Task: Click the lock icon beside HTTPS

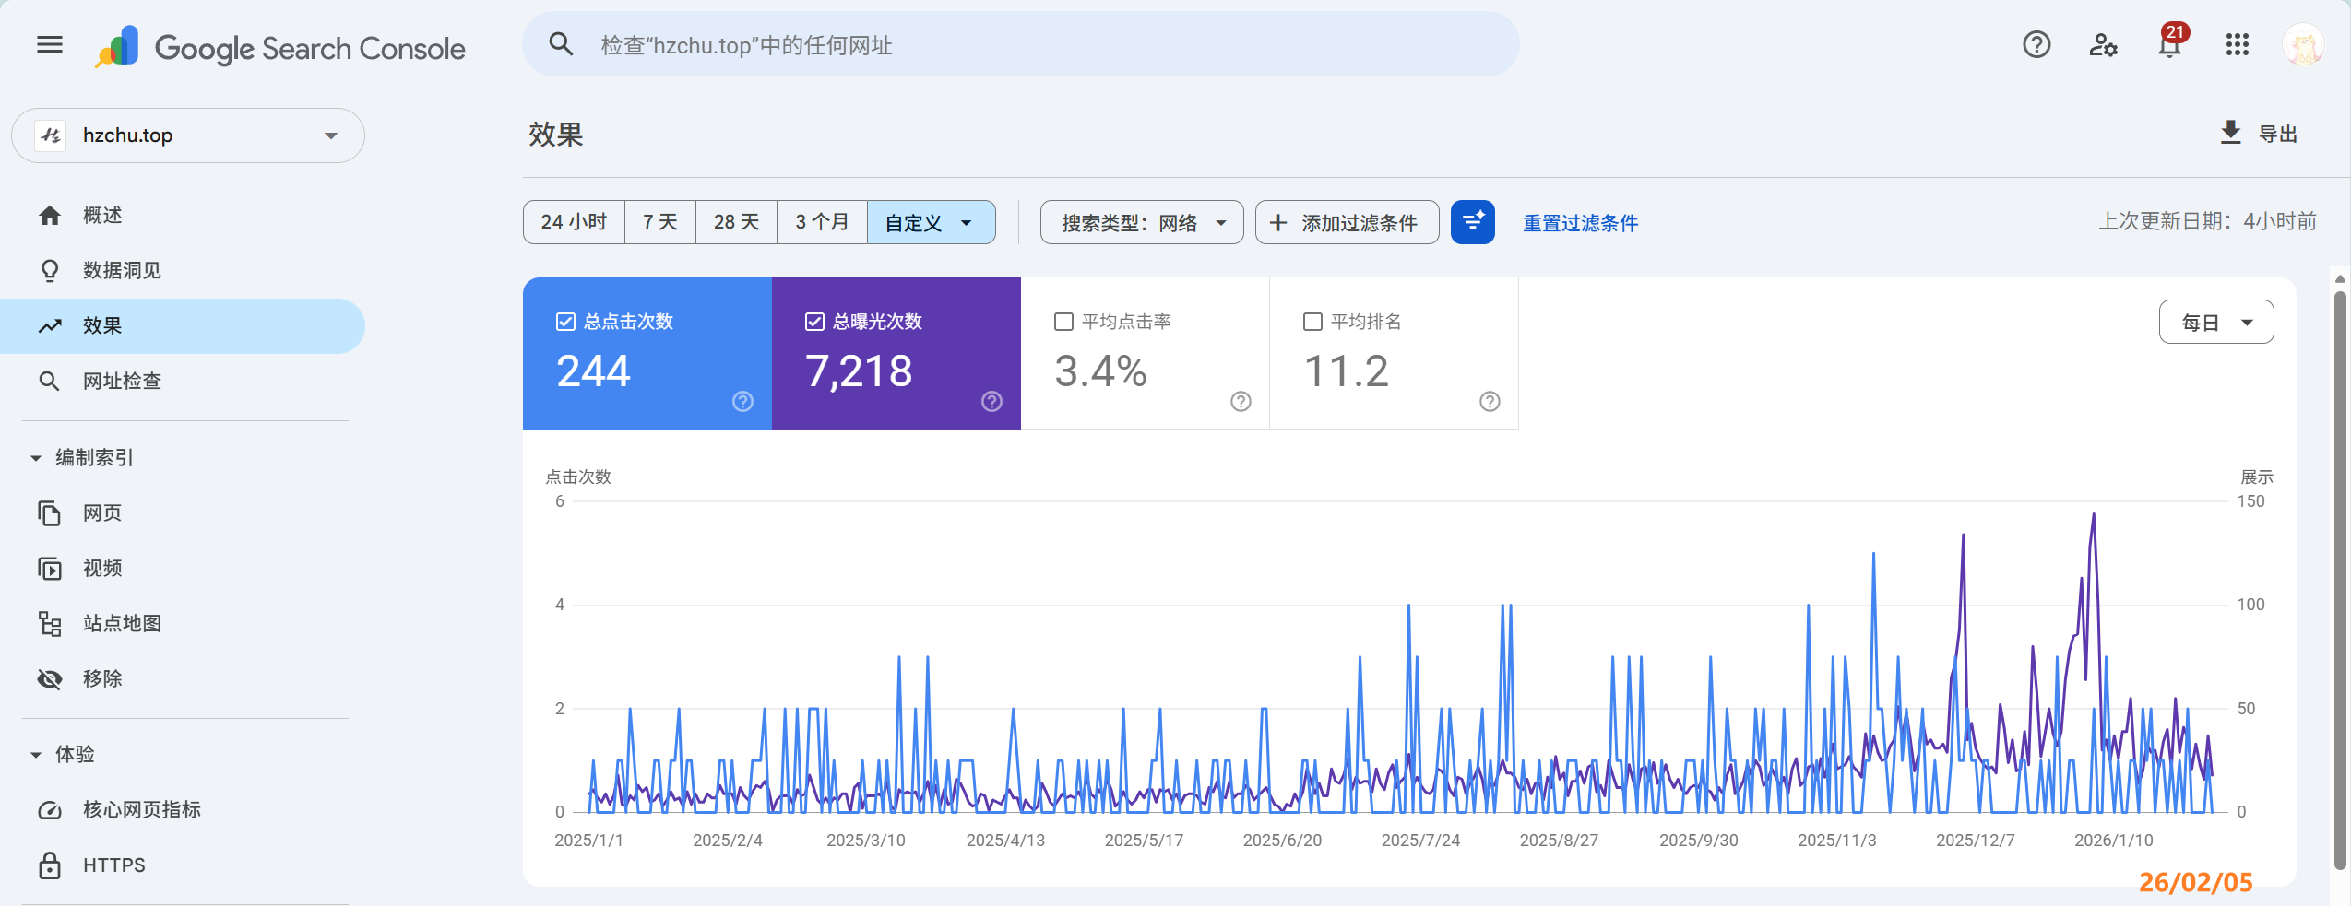Action: [50, 865]
